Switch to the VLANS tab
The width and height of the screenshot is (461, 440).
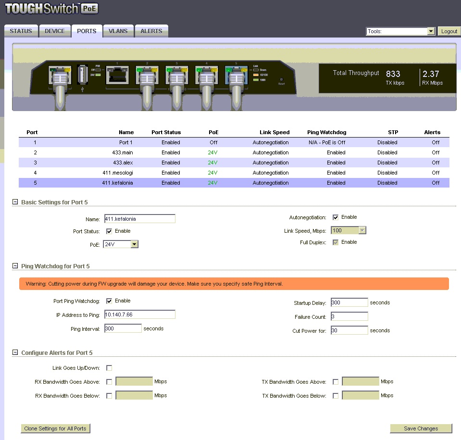pyautogui.click(x=118, y=31)
